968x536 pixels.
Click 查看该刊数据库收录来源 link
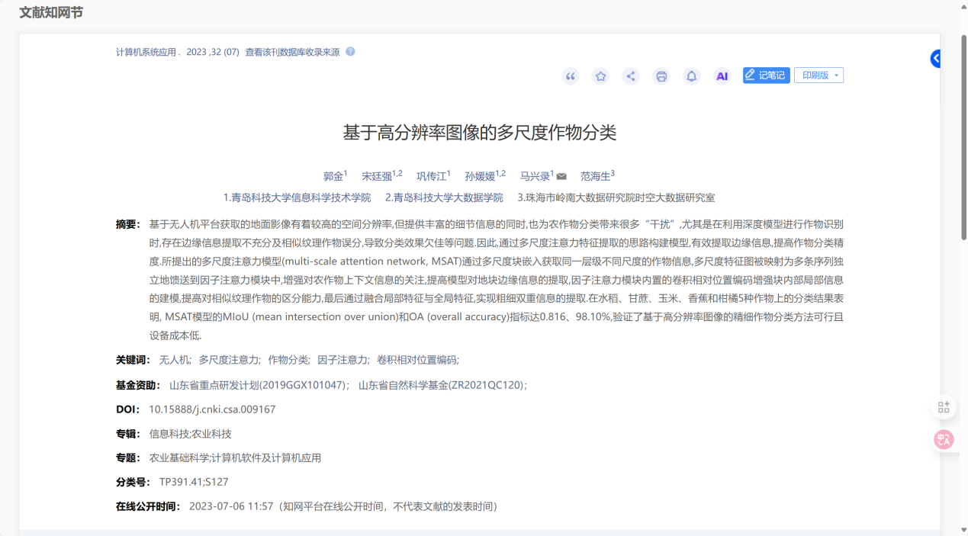coord(292,53)
